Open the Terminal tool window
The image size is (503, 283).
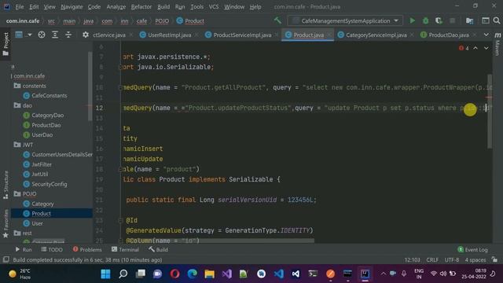125,249
